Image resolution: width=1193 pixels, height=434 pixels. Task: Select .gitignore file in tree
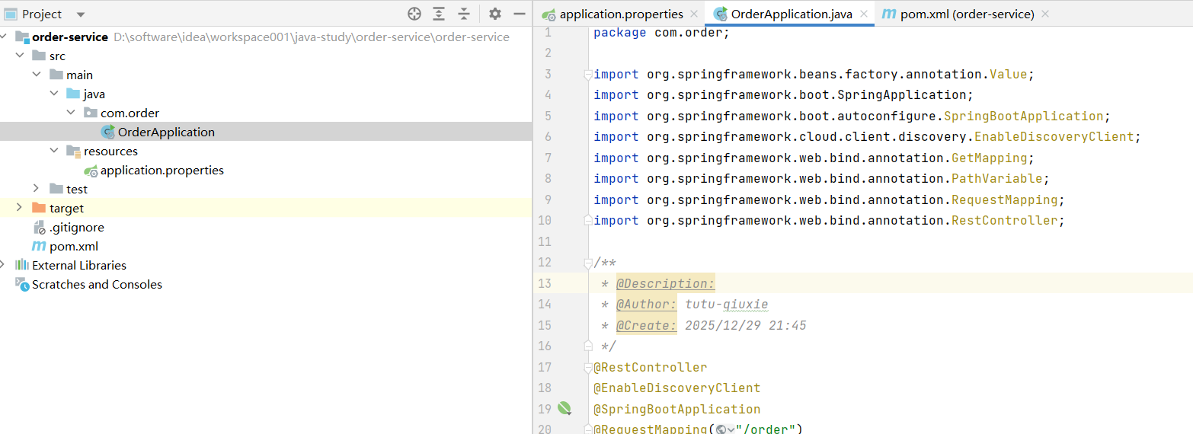point(266,227)
